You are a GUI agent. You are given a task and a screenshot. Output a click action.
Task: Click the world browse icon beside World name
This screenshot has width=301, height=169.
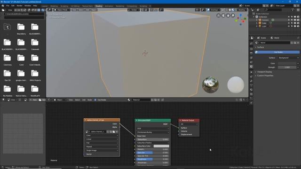257,43
